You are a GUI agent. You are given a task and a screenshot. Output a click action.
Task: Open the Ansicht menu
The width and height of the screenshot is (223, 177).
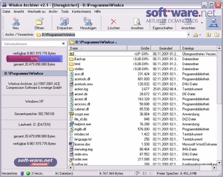click(19, 12)
